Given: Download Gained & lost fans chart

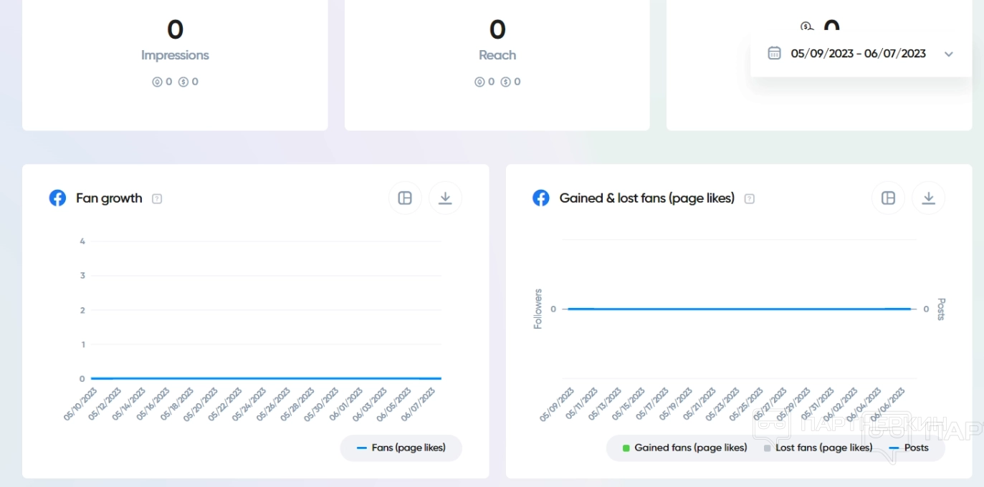Looking at the screenshot, I should pos(928,198).
